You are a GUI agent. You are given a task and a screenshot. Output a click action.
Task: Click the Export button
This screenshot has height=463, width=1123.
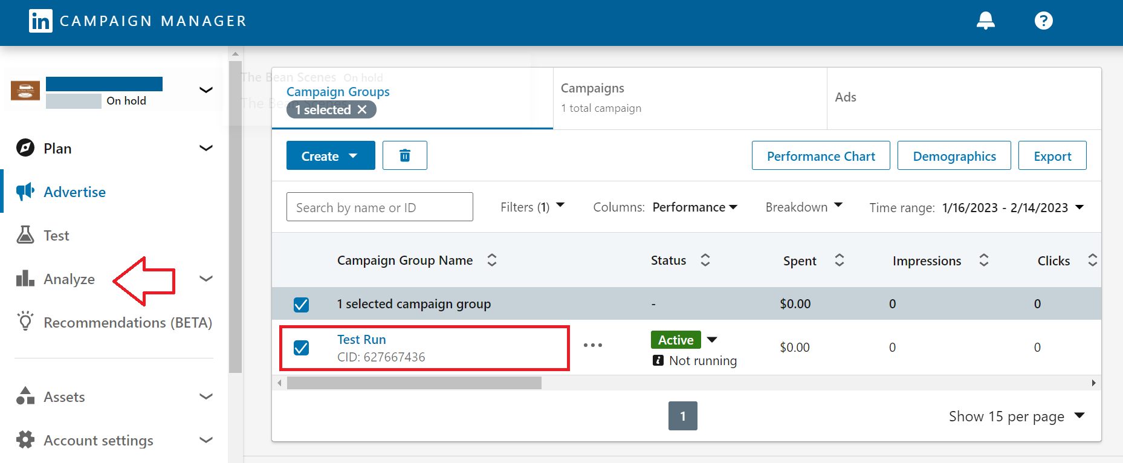coord(1052,155)
